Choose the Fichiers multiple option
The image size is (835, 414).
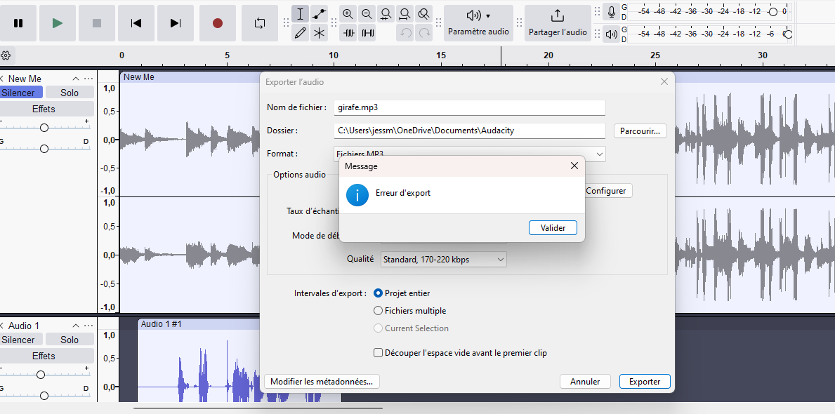(x=379, y=311)
